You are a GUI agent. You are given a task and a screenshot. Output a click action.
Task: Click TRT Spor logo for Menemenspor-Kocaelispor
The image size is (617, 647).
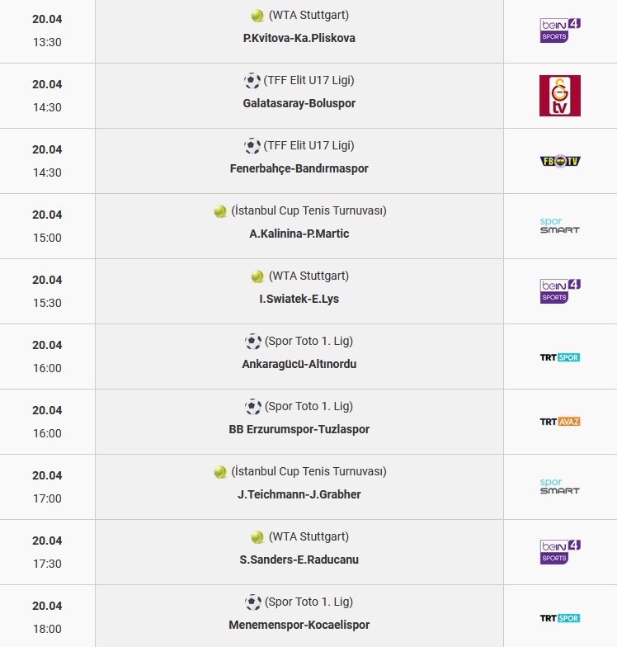pos(560,618)
